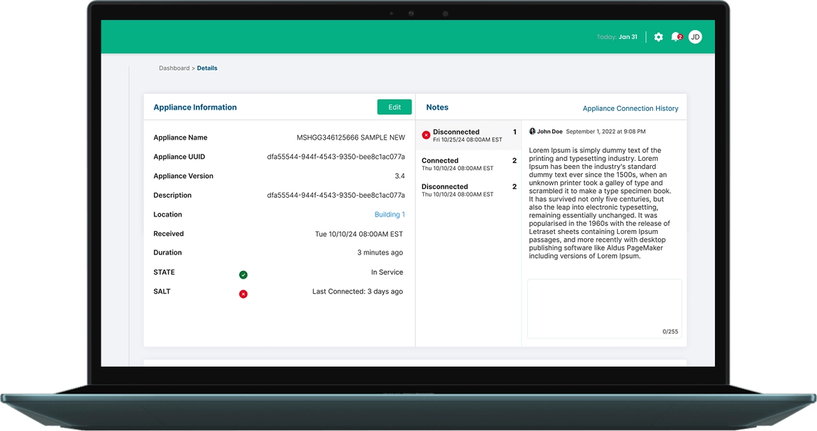Go back to Dashboard via breadcrumb

pos(174,68)
